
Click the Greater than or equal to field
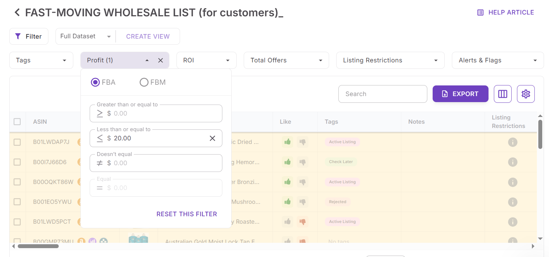(x=164, y=113)
